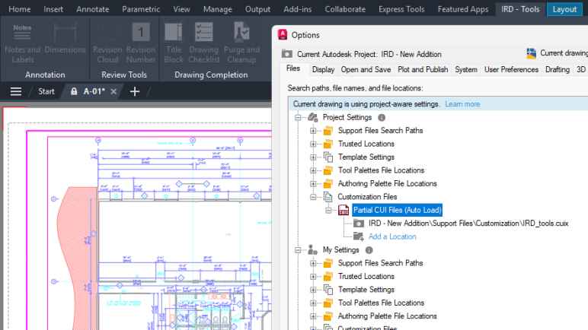Collapse the Customization Files node
This screenshot has width=588, height=330.
click(313, 197)
